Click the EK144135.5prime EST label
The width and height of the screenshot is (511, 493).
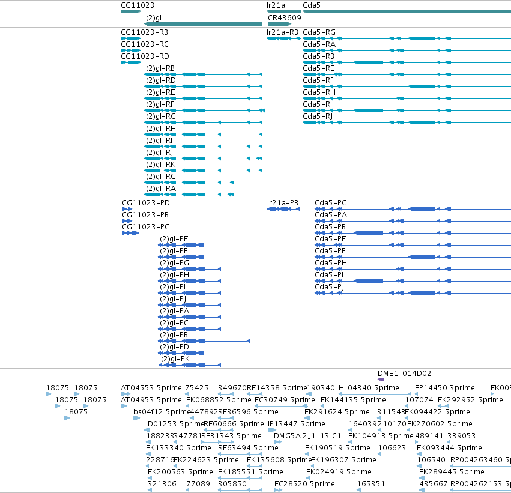[353, 400]
